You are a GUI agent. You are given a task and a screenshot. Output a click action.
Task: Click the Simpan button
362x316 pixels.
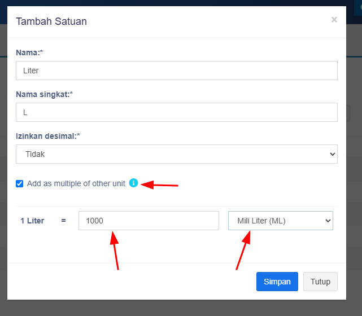tap(277, 282)
